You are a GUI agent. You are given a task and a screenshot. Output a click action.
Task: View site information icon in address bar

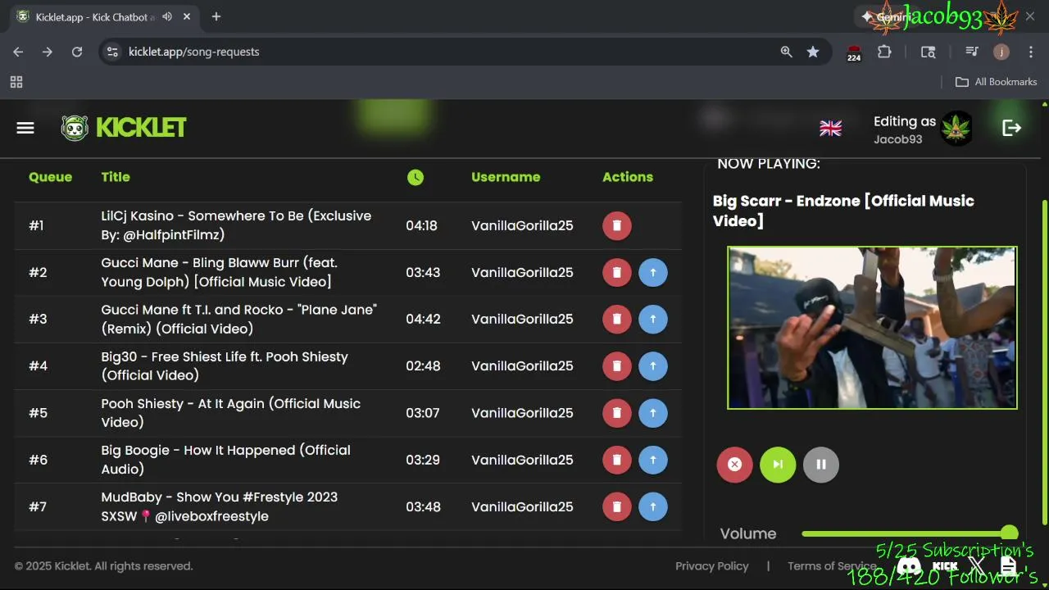pos(113,52)
